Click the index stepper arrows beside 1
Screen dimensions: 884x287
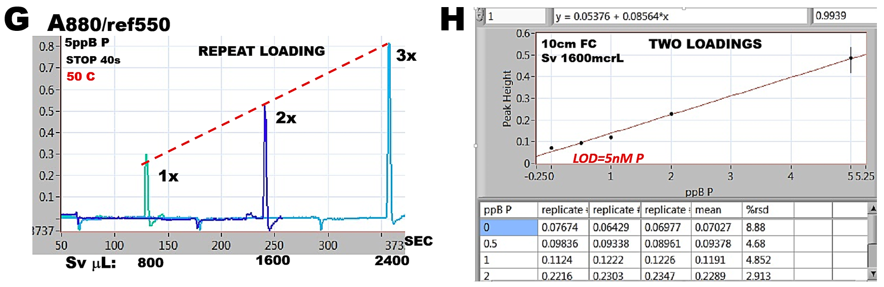[480, 16]
